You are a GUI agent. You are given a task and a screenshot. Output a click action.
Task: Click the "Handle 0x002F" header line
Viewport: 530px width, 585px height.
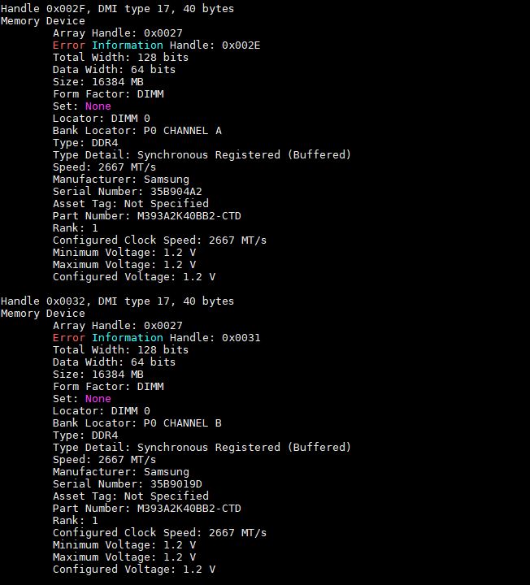[x=117, y=9]
